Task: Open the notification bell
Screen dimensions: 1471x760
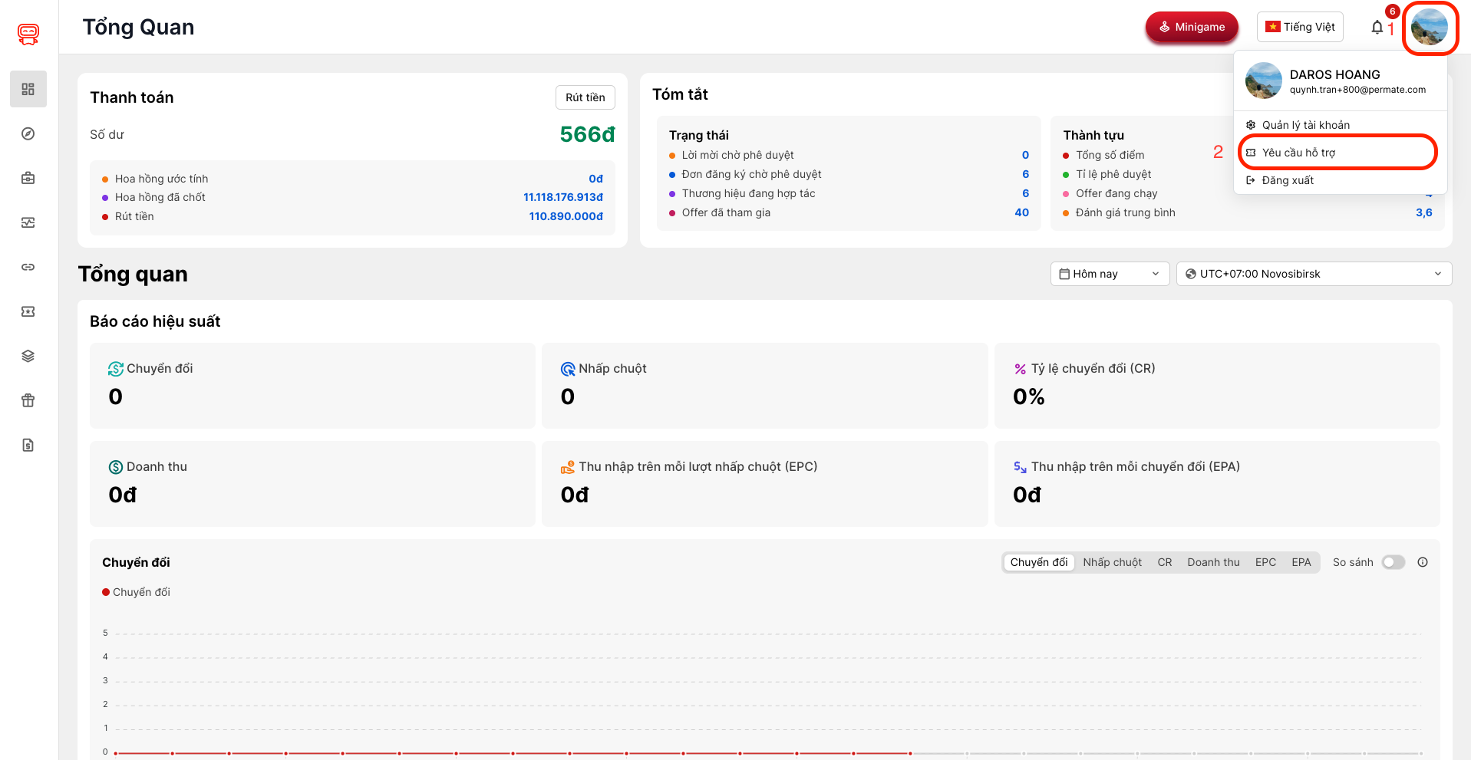Action: pos(1377,28)
